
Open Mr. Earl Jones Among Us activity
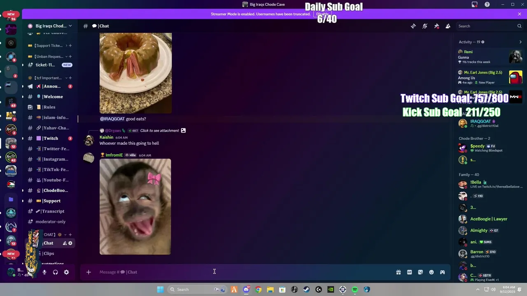[x=490, y=77]
